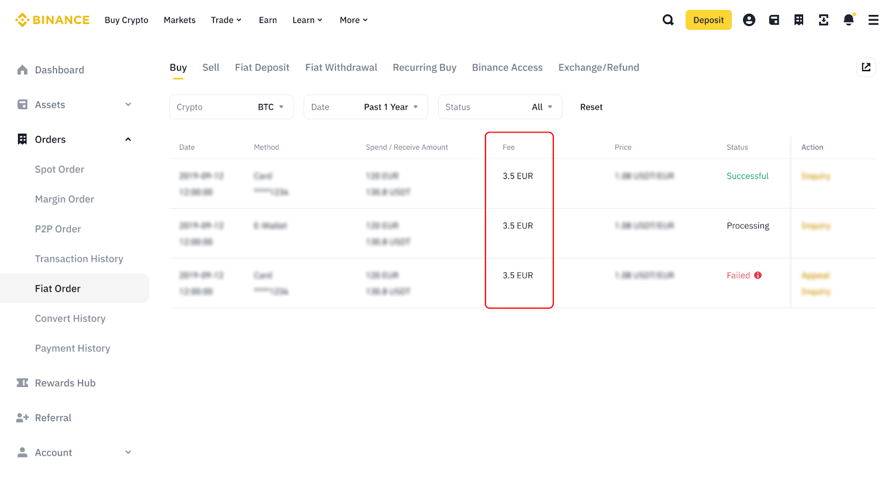Click the Account person icon
This screenshot has width=896, height=477.
click(22, 452)
